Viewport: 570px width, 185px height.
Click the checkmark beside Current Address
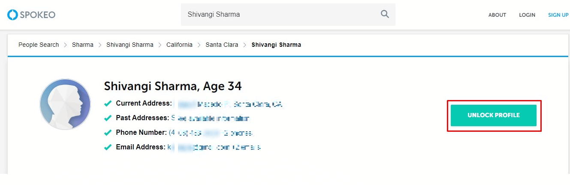tap(108, 103)
